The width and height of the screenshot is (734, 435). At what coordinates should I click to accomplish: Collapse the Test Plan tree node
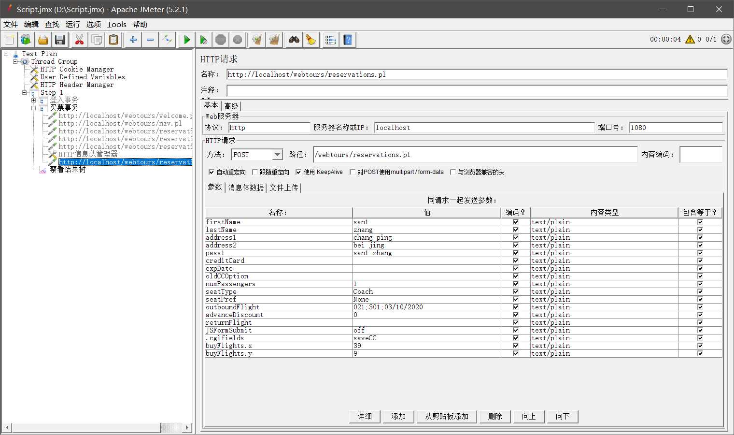point(6,54)
